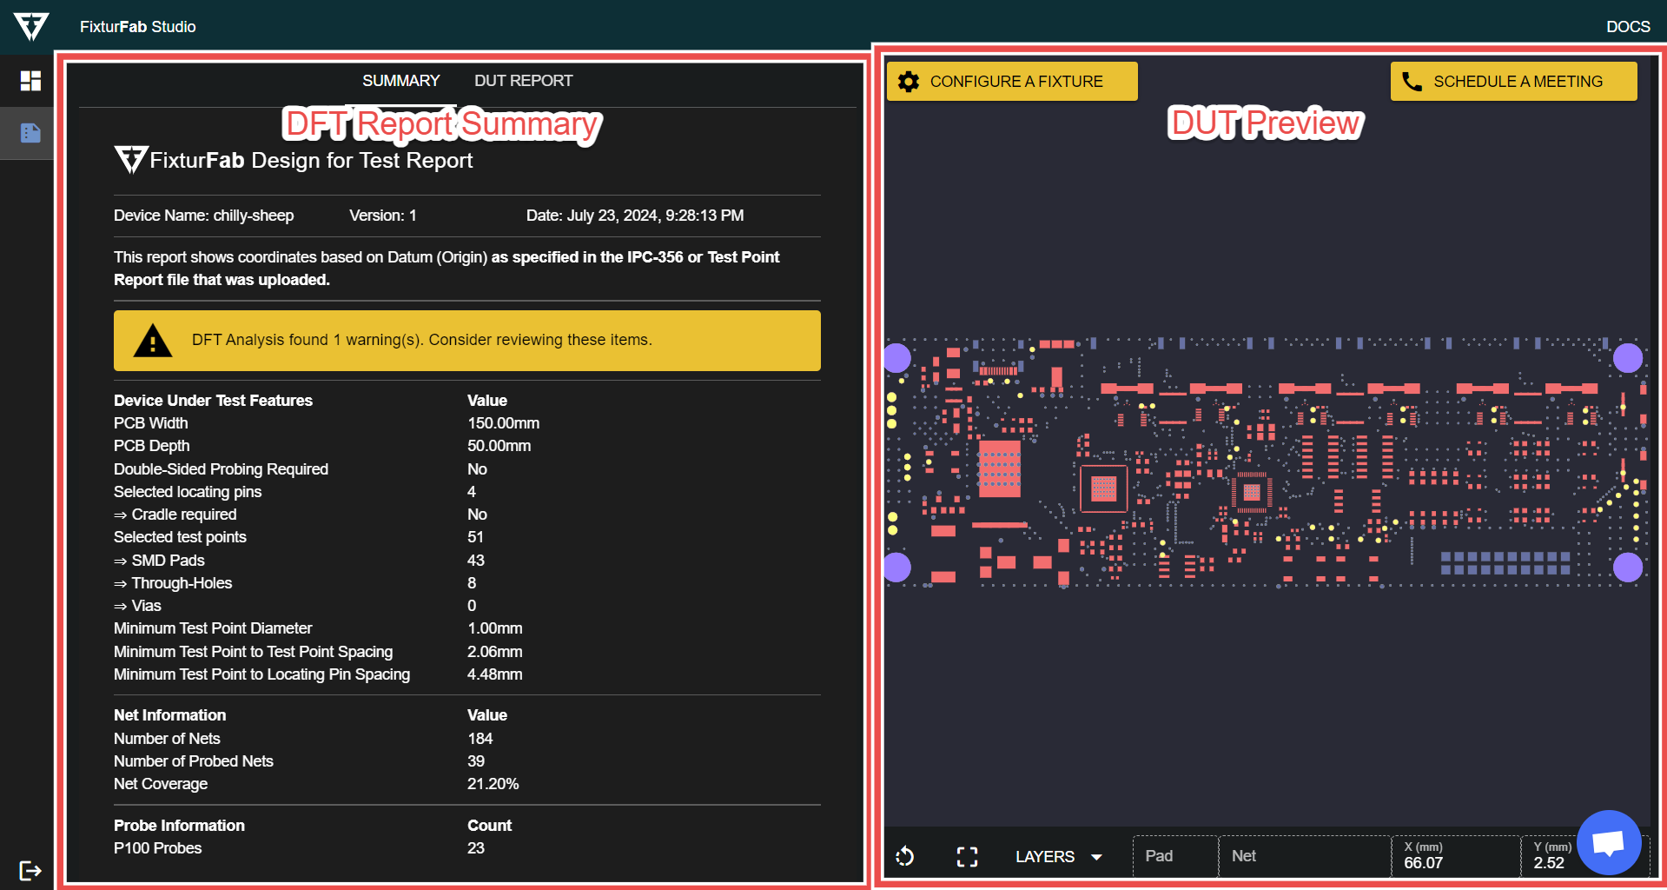Click the 'Version: 1' text
This screenshot has height=890, width=1667.
click(x=383, y=216)
